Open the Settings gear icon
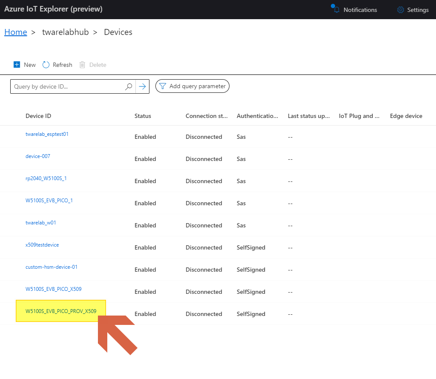Viewport: 436px width, 379px height. (x=400, y=10)
